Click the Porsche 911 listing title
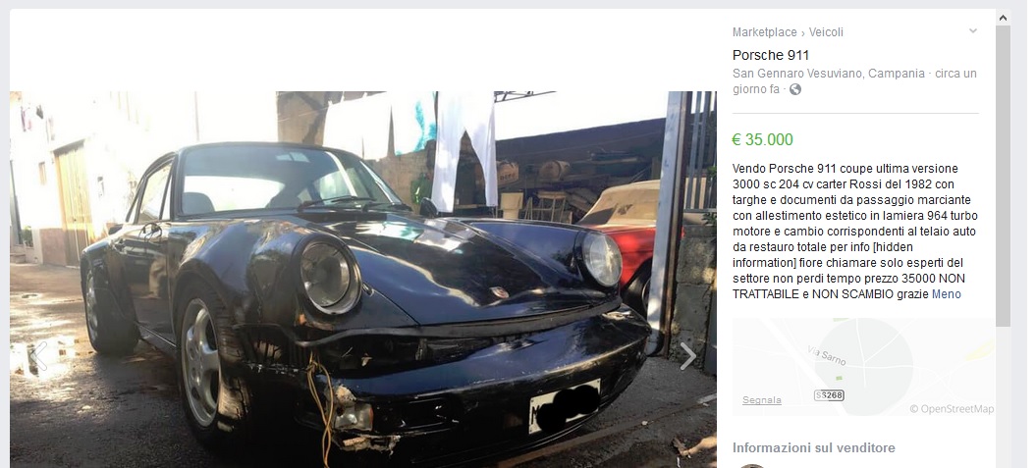This screenshot has height=468, width=1036. [x=771, y=56]
